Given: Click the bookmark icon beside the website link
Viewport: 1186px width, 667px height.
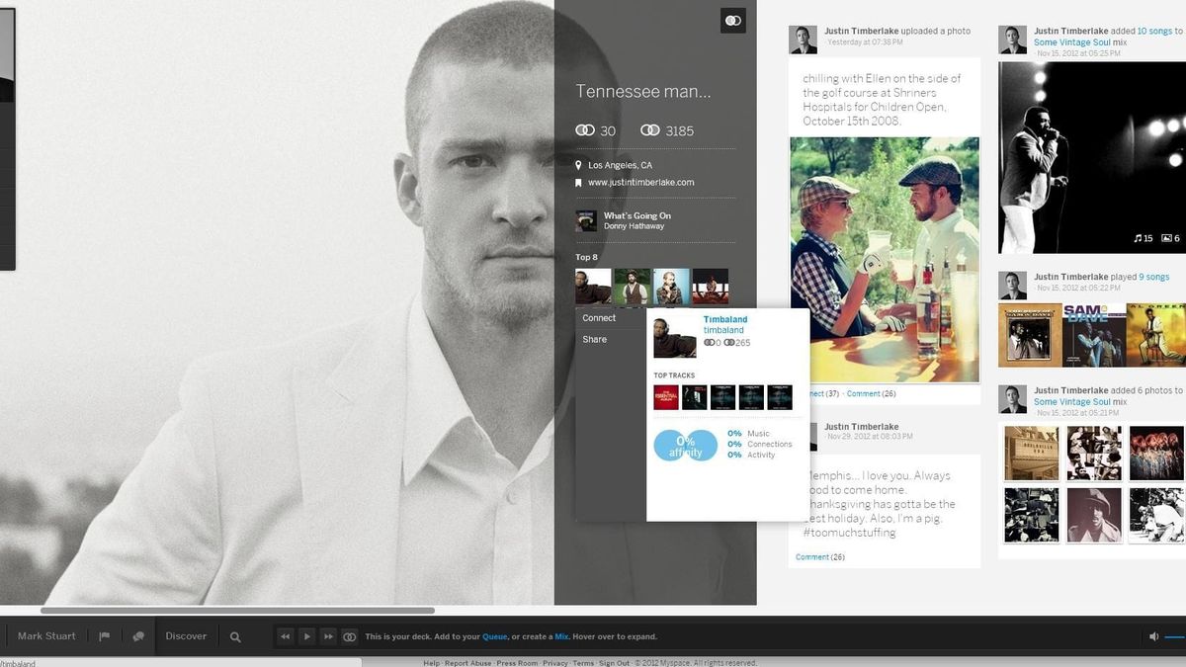Looking at the screenshot, I should coord(579,183).
